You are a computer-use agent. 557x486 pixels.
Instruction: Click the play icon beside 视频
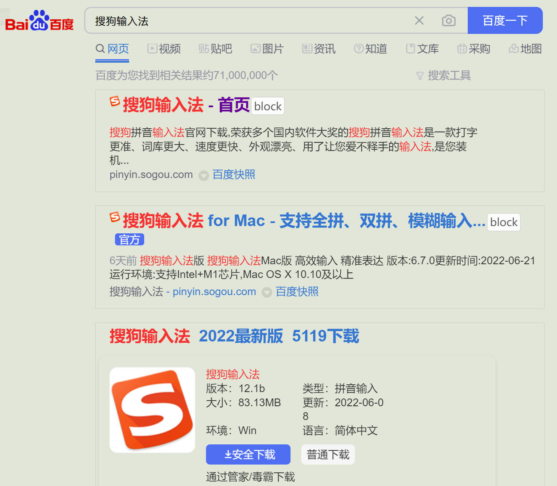point(152,48)
